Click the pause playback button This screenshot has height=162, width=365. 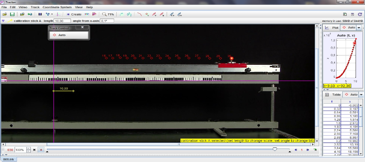click(x=41, y=150)
